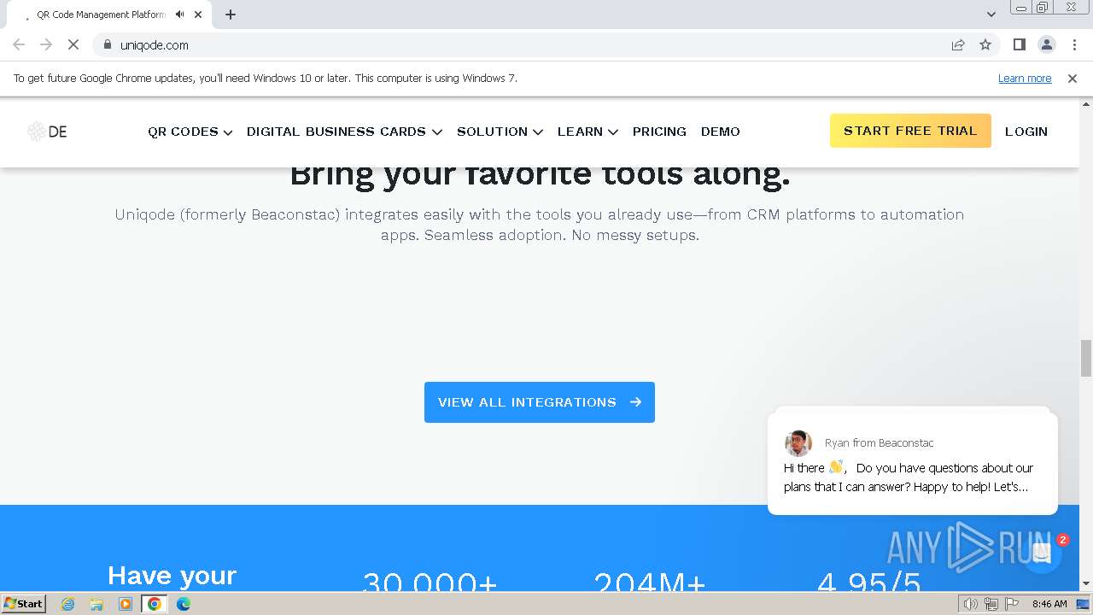Click the page vertical scrollbar thumb
Viewport: 1093px width, 615px height.
click(x=1086, y=358)
